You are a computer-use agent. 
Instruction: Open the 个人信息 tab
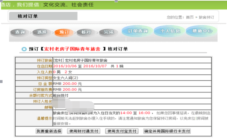pos(170,31)
